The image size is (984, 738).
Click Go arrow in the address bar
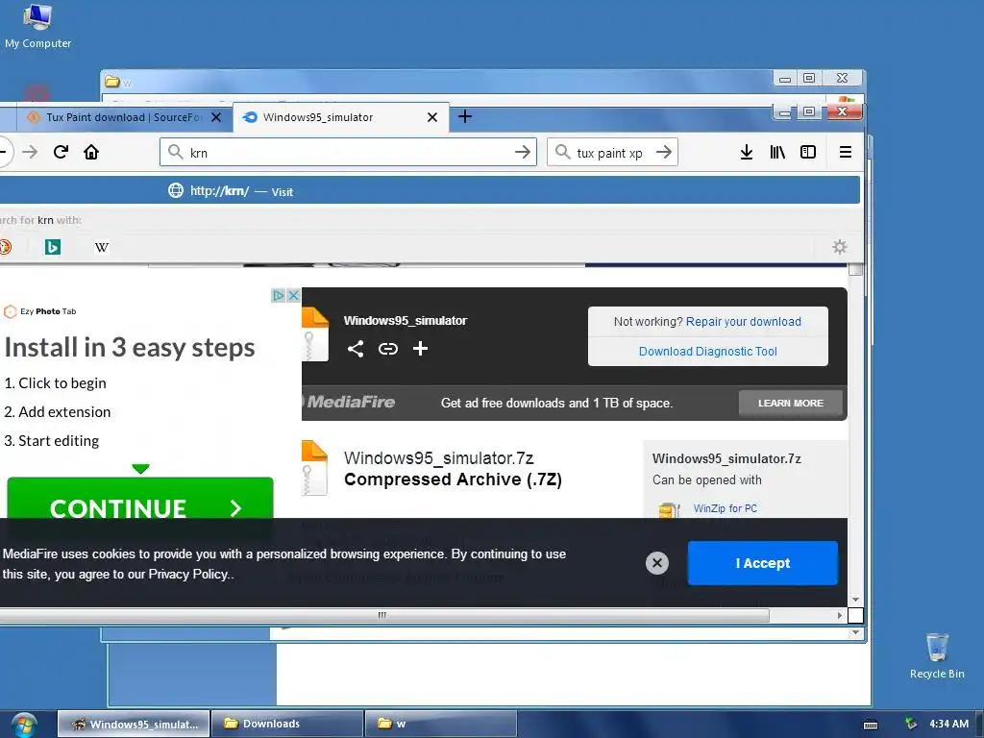522,153
